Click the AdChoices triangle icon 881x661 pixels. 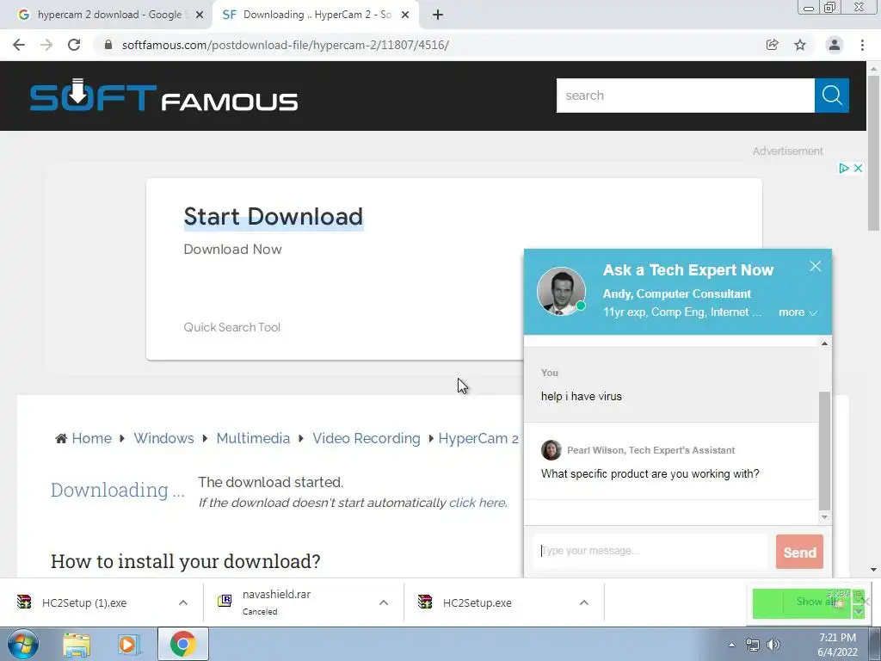coord(843,168)
